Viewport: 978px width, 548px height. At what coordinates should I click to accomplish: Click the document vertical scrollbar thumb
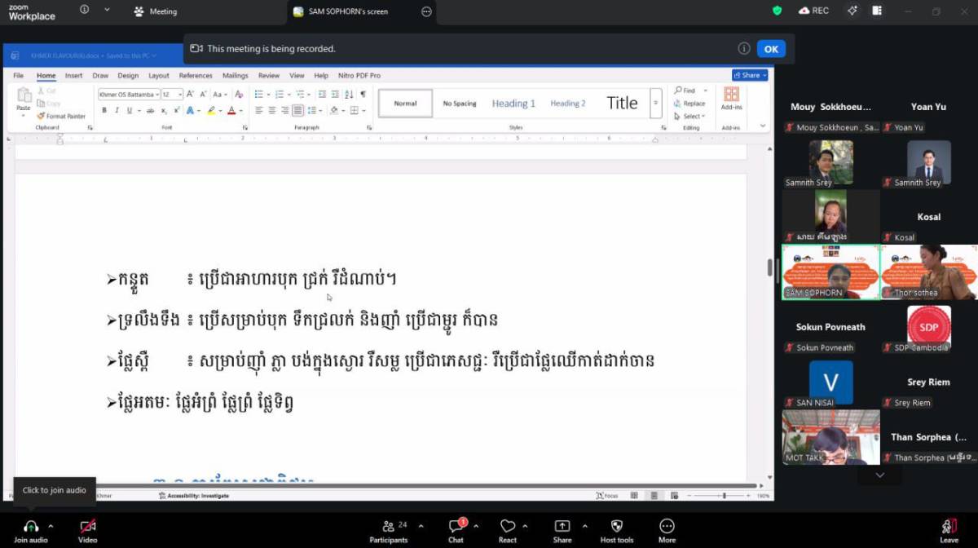pos(769,267)
